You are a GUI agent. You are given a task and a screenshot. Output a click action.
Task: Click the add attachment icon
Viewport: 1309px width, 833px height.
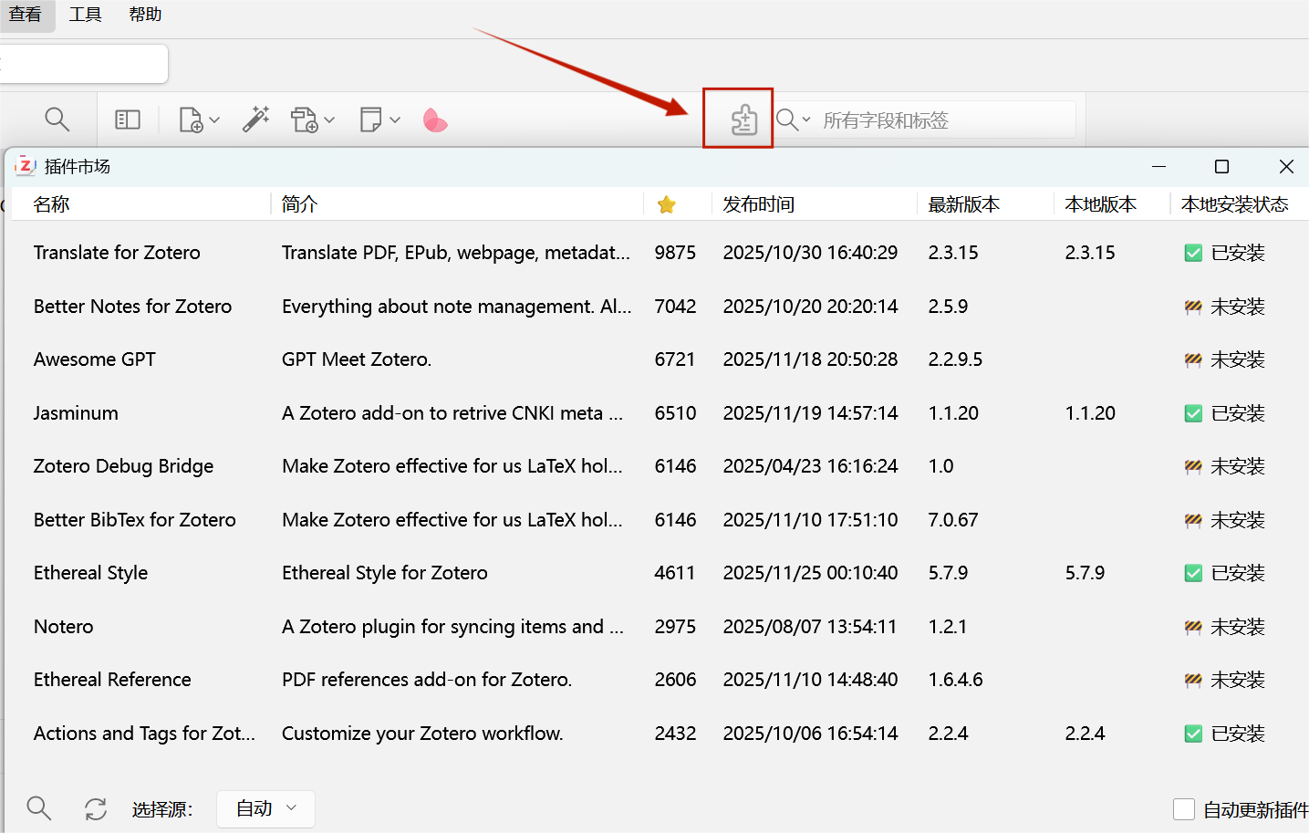pos(305,120)
